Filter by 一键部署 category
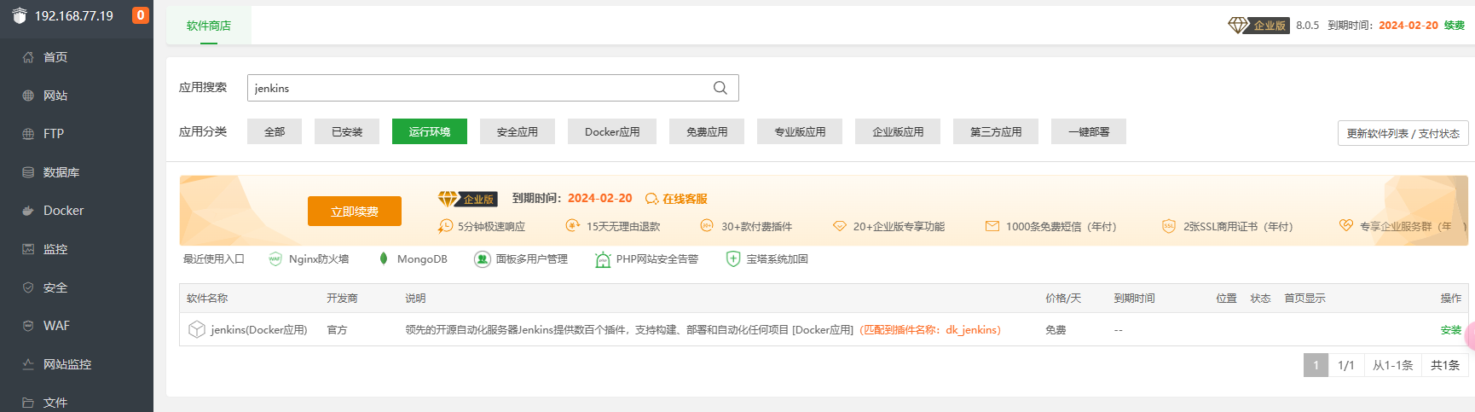1475x412 pixels. click(x=1089, y=131)
